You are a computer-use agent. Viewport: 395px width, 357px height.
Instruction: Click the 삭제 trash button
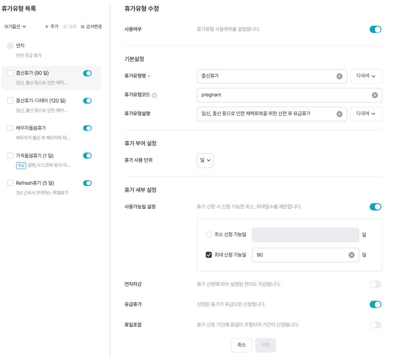pyautogui.click(x=70, y=27)
